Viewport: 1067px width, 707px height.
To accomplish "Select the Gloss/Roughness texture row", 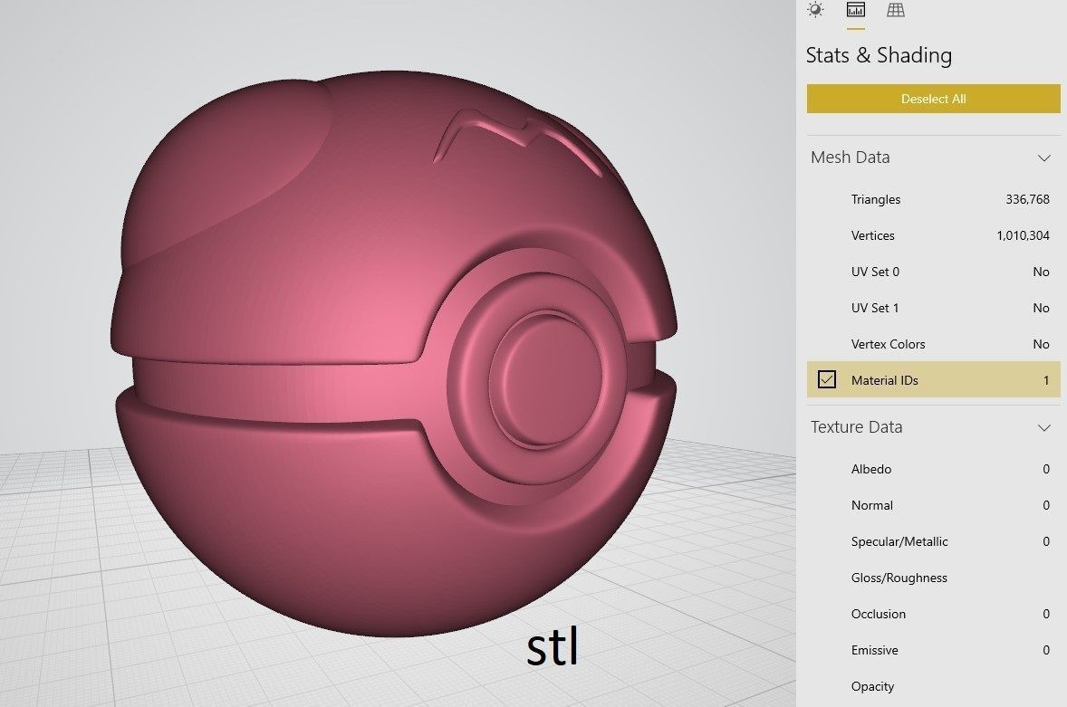I will point(933,578).
